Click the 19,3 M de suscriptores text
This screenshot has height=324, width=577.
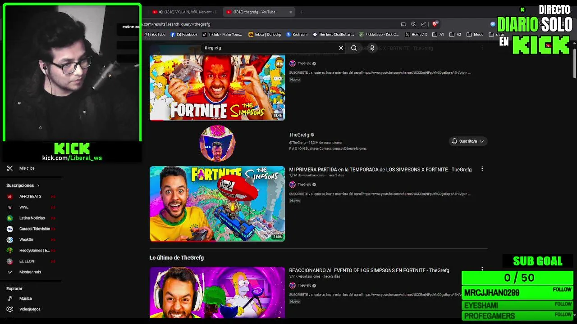coord(325,143)
